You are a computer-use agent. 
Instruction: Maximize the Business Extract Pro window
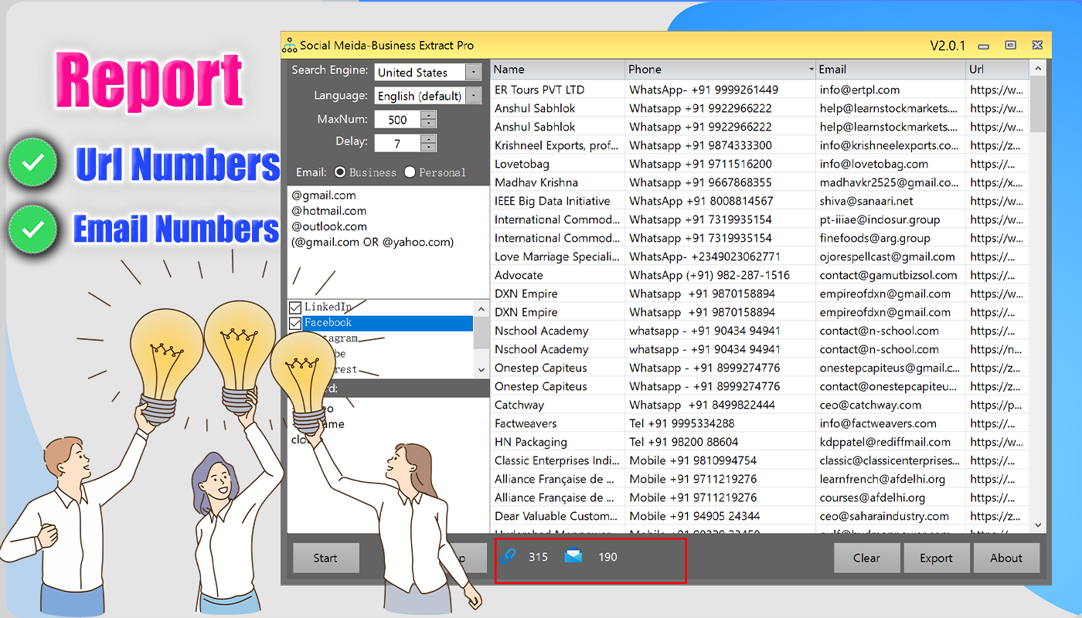[1010, 46]
